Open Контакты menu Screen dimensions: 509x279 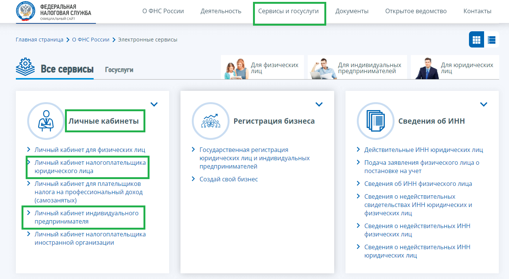pos(477,11)
